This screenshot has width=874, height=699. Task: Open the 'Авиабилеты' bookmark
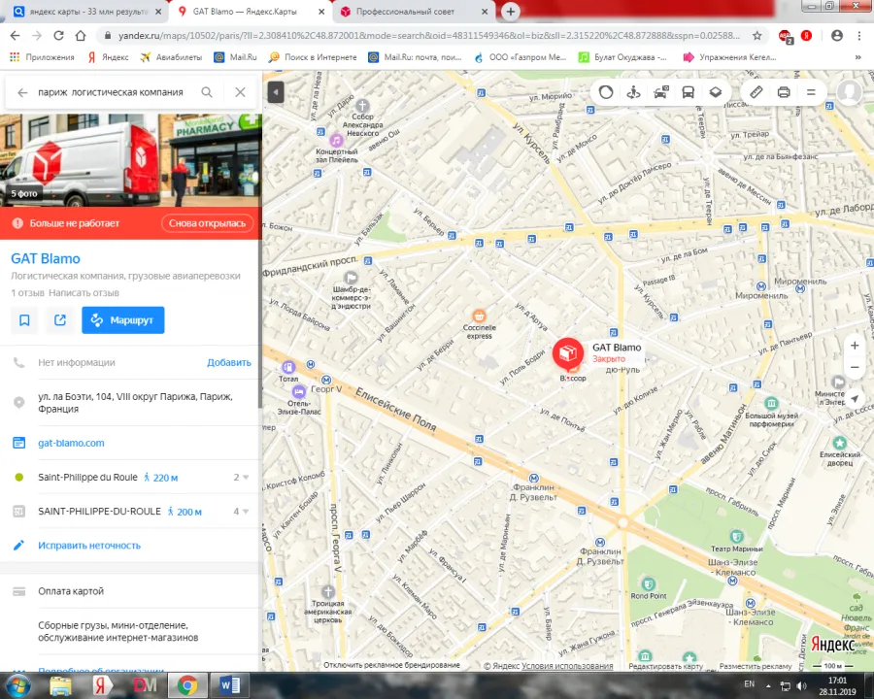point(171,57)
